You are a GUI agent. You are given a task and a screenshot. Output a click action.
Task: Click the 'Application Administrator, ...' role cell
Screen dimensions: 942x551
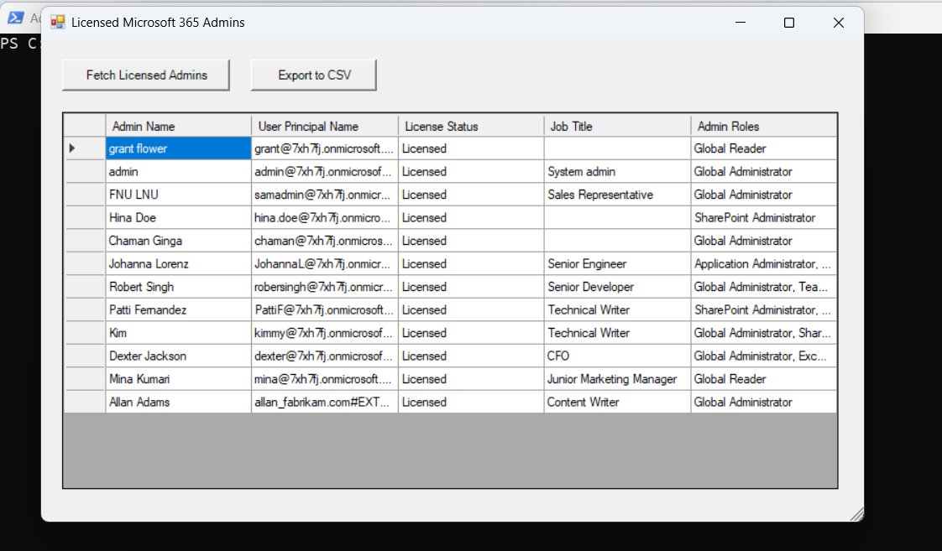click(x=763, y=263)
